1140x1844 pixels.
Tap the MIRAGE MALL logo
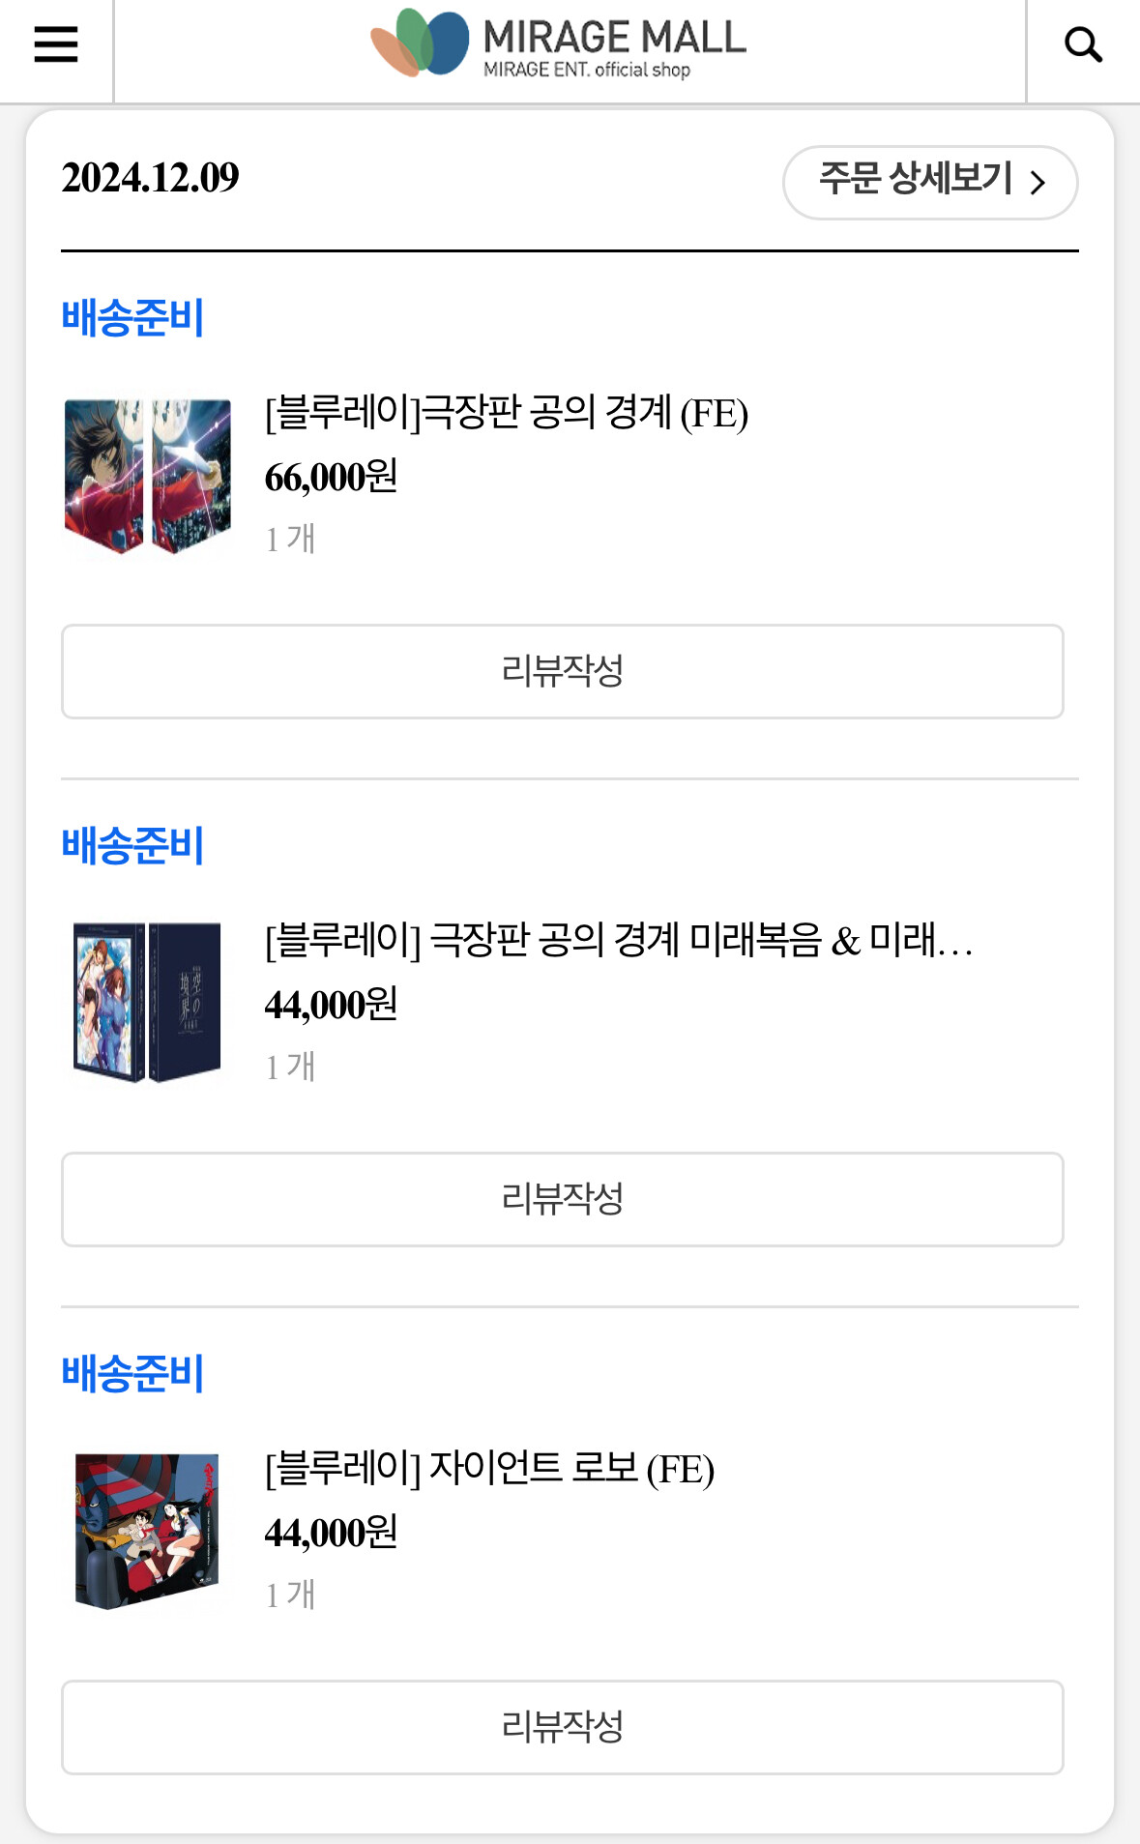point(559,44)
